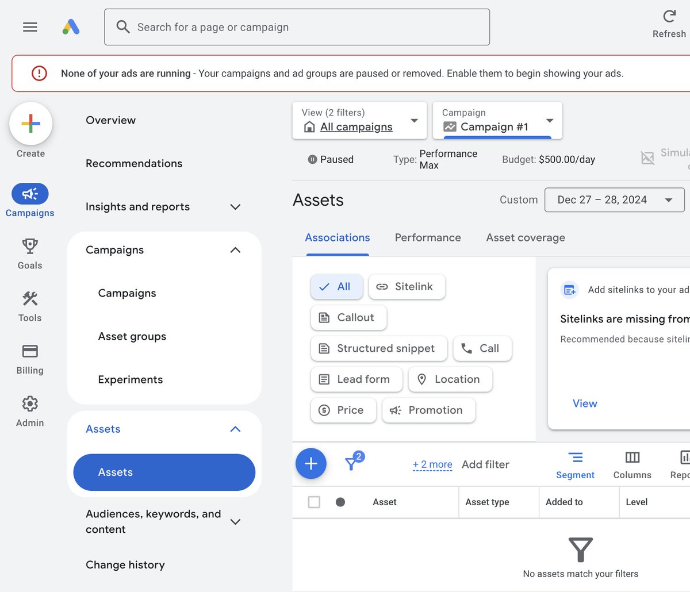
Task: Open the Admin gear icon
Action: pyautogui.click(x=30, y=403)
